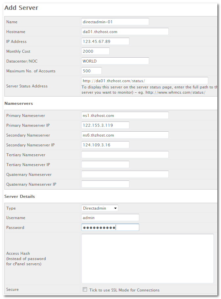221x299 pixels.
Task: Click the Password input field
Action: [110, 227]
